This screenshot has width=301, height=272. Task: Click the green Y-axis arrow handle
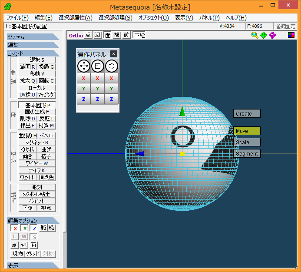(182, 112)
